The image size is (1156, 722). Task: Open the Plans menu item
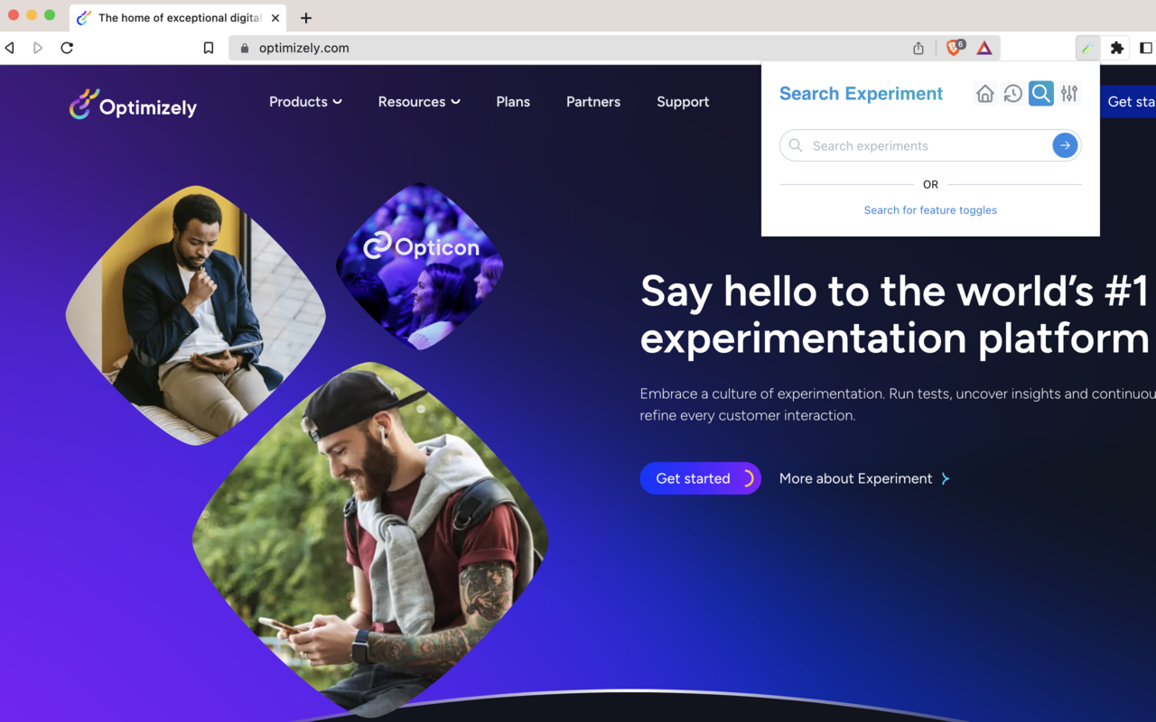(x=513, y=102)
